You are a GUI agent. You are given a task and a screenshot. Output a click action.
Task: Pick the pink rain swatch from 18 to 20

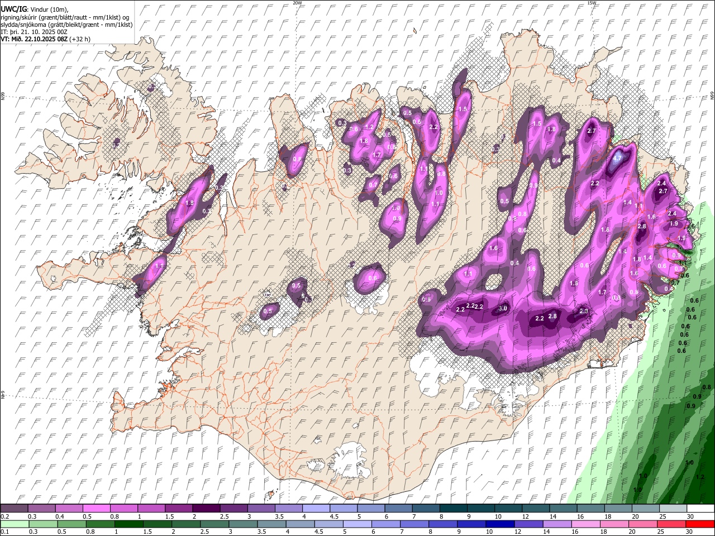(613, 524)
